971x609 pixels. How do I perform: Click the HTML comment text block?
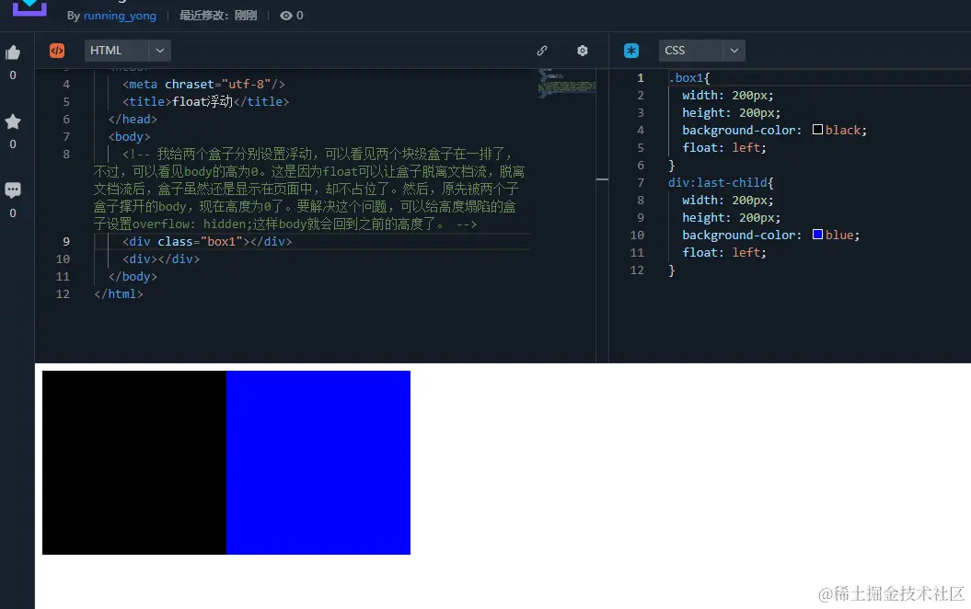[309, 189]
